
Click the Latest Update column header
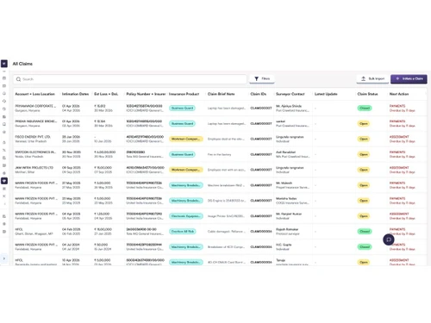(326, 94)
